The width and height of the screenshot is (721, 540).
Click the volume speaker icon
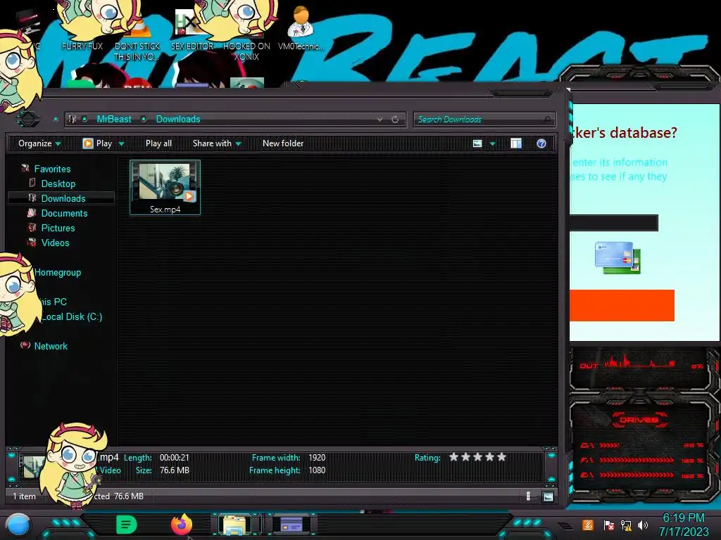point(643,525)
